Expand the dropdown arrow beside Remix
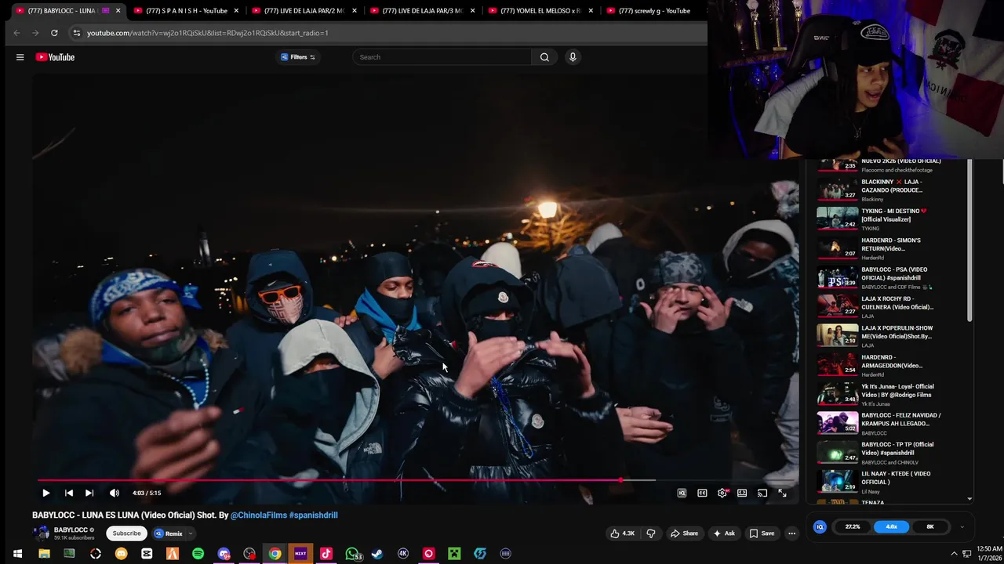The image size is (1004, 564). coord(191,533)
